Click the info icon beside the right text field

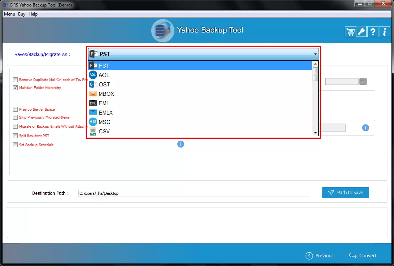click(x=365, y=128)
